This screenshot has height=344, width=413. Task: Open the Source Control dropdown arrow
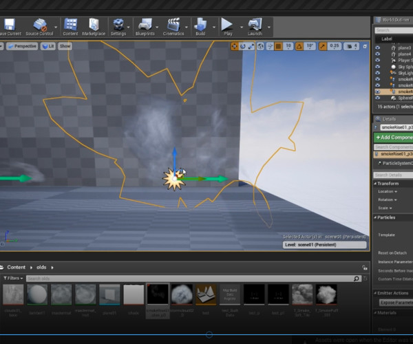coord(56,27)
